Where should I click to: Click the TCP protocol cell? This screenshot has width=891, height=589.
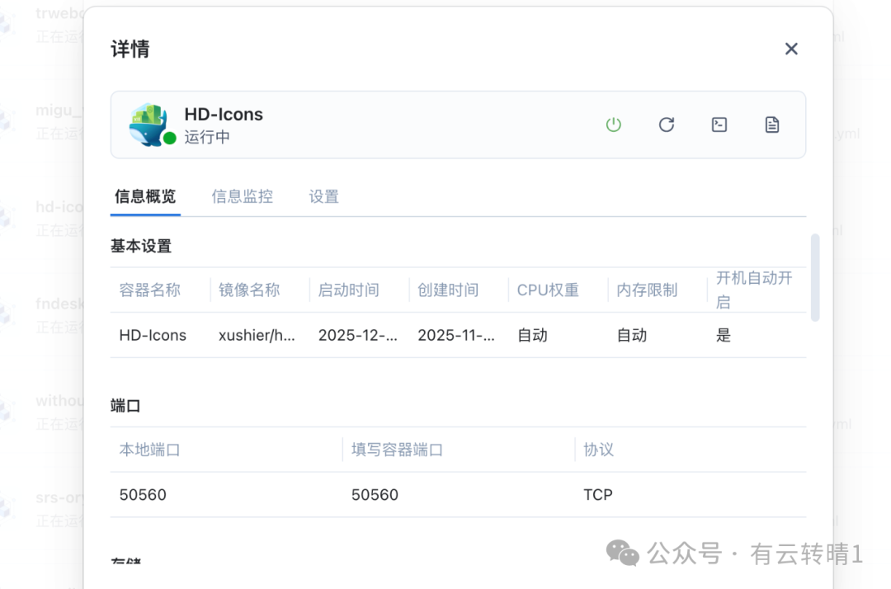598,495
